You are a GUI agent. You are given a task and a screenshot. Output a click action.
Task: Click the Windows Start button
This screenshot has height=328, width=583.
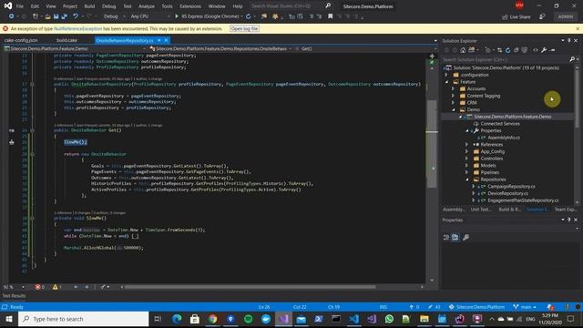[9, 319]
